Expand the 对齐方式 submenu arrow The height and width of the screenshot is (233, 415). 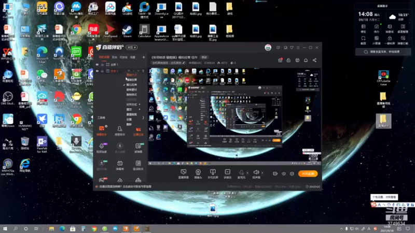pyautogui.click(x=140, y=105)
